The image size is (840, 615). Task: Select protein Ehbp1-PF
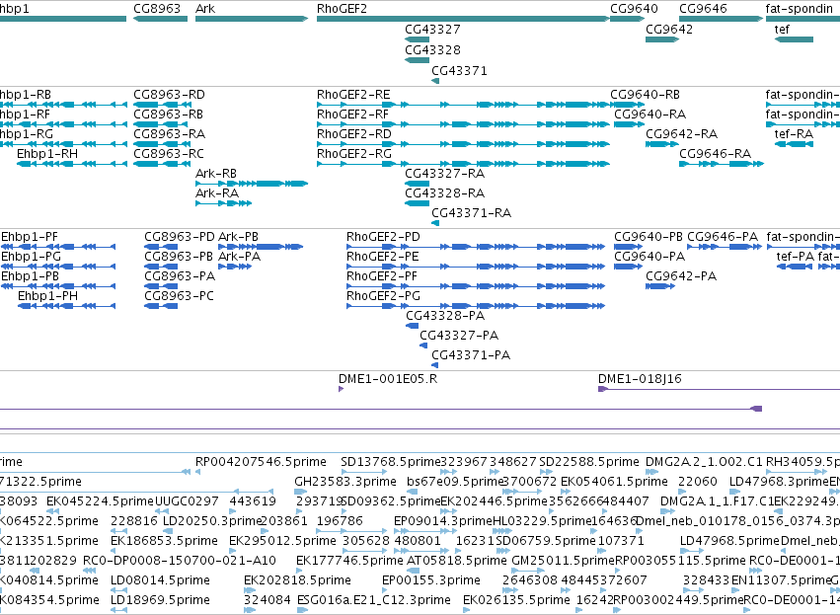click(x=30, y=237)
